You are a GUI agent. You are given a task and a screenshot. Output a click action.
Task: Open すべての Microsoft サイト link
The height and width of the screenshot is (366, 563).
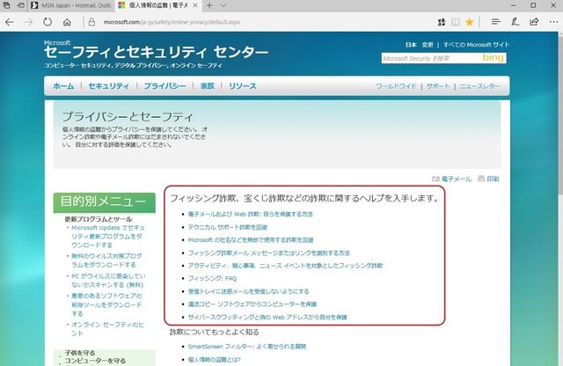[477, 45]
